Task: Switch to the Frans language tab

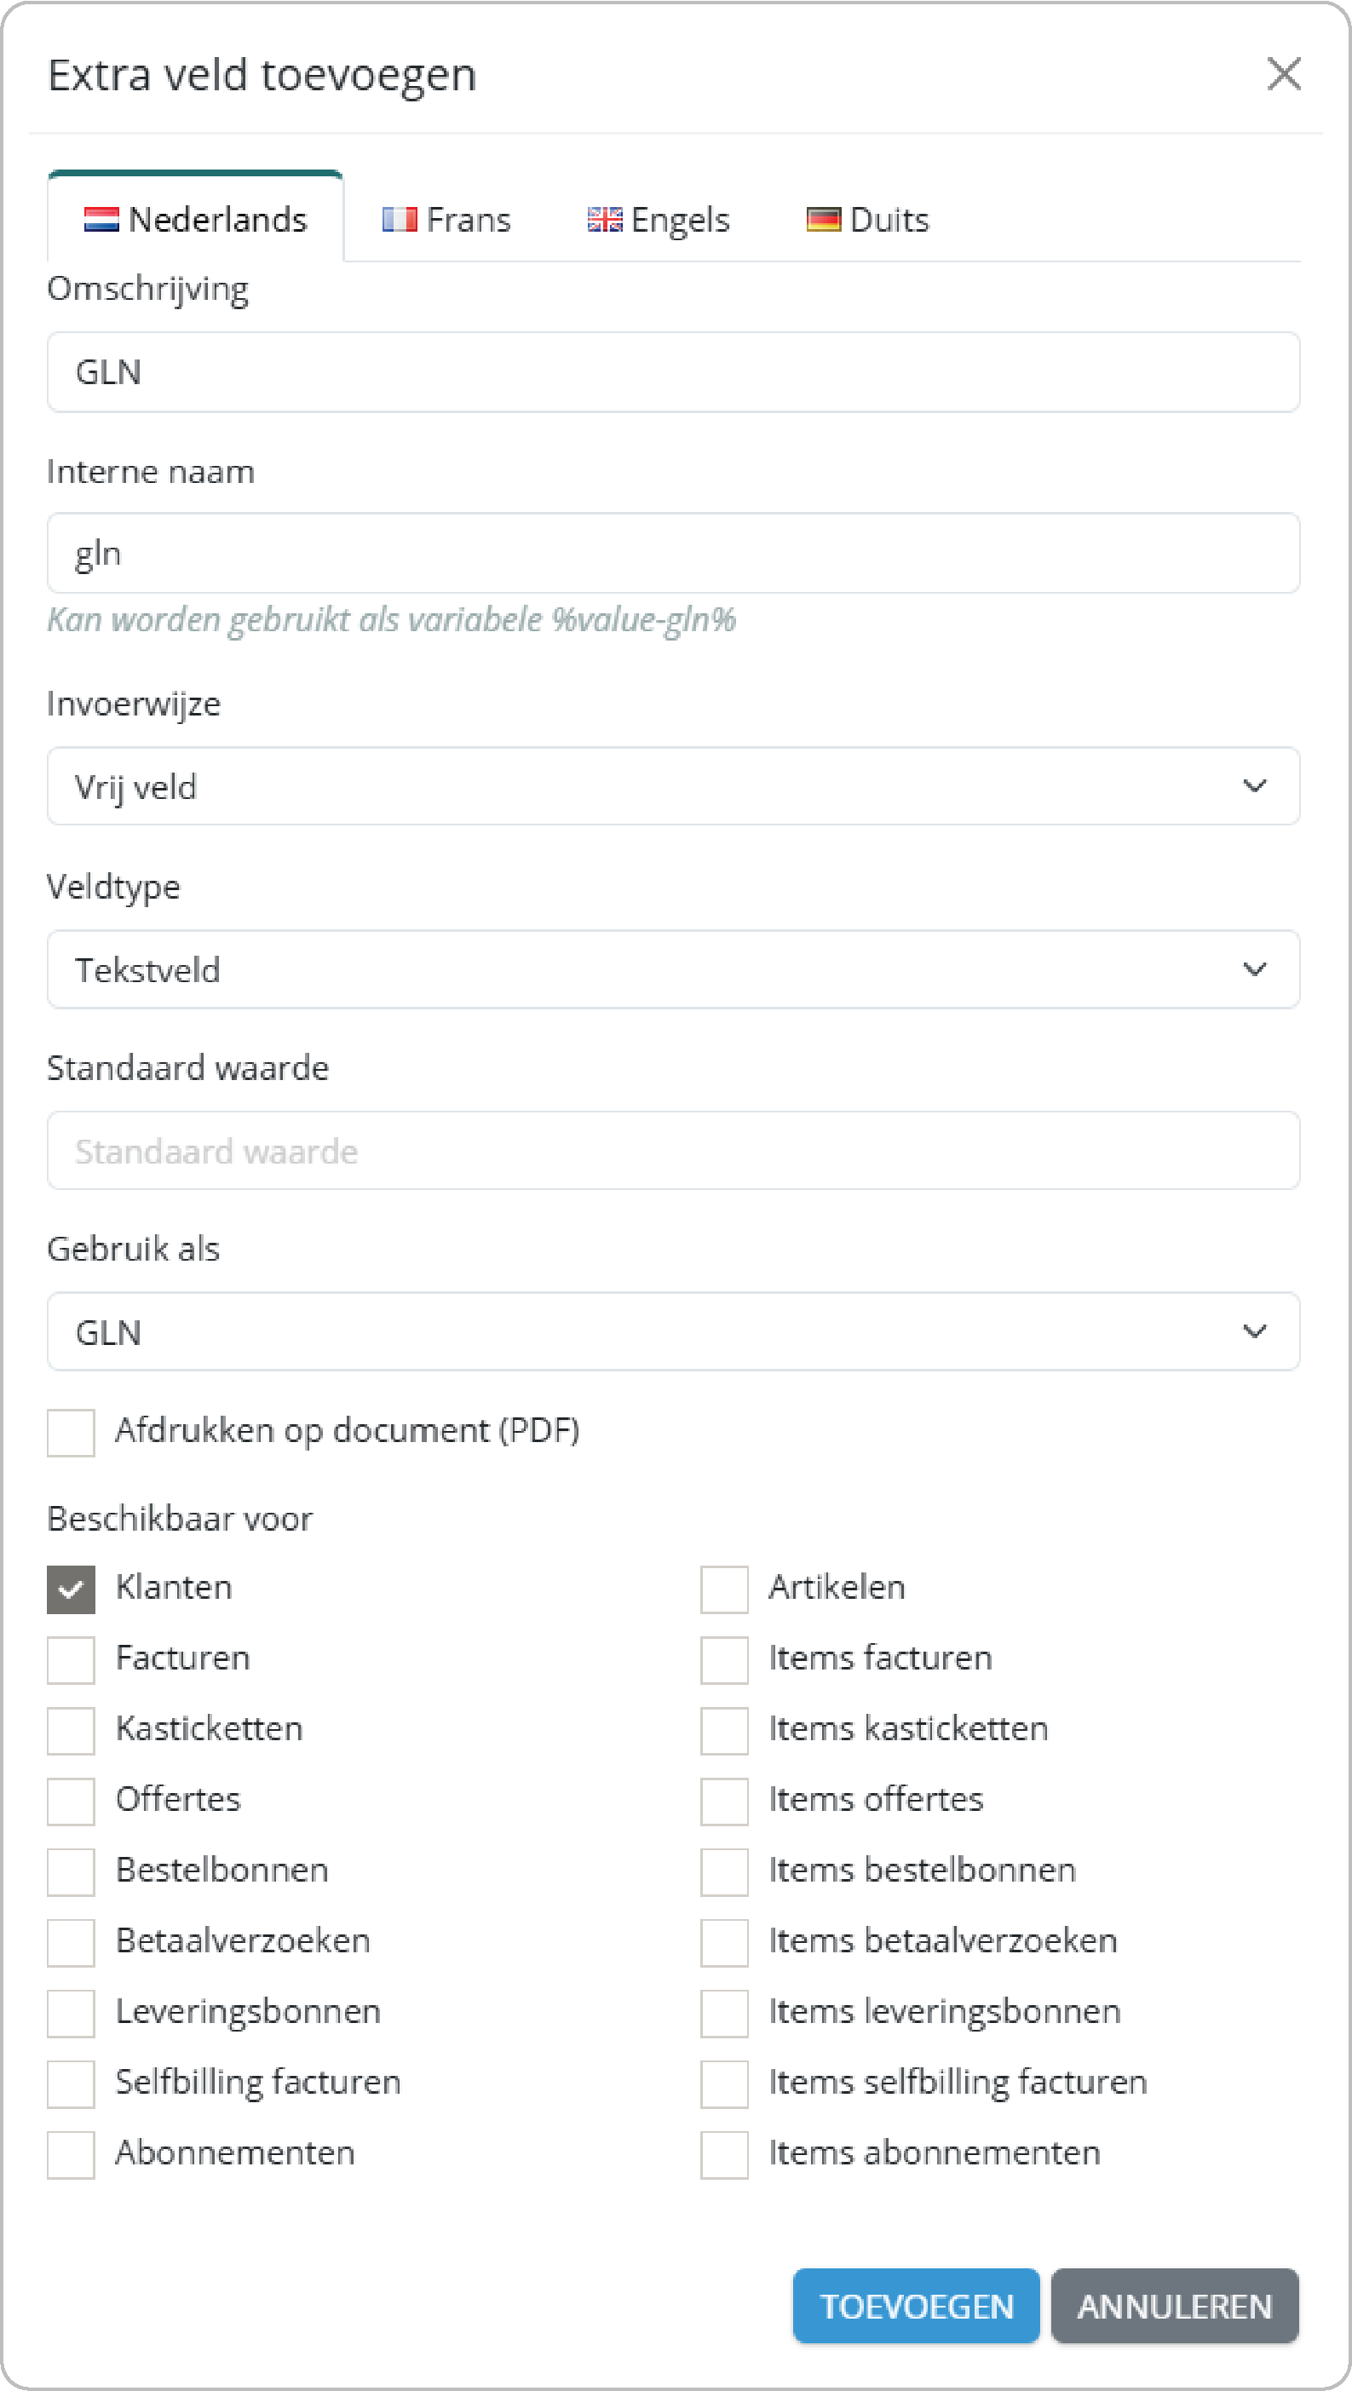Action: click(446, 220)
